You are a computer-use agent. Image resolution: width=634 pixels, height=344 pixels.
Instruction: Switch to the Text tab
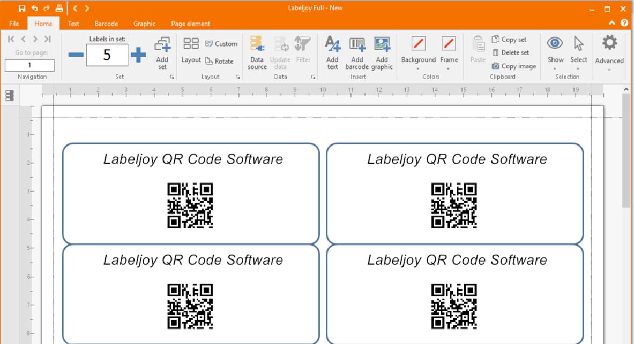[x=73, y=24]
